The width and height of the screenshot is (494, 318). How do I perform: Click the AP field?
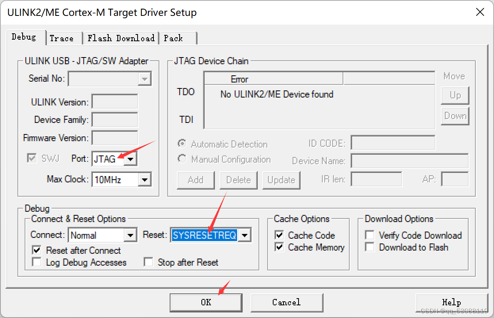pos(455,179)
